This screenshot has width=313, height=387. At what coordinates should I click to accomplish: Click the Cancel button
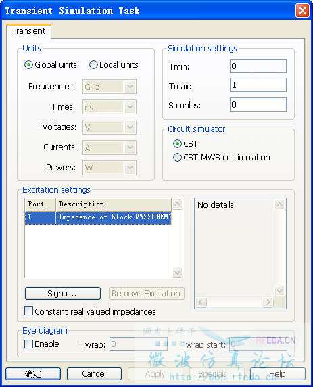click(x=94, y=374)
